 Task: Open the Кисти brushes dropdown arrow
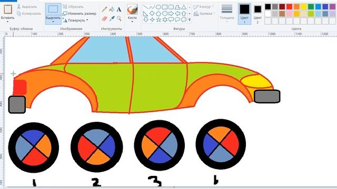coord(132,22)
